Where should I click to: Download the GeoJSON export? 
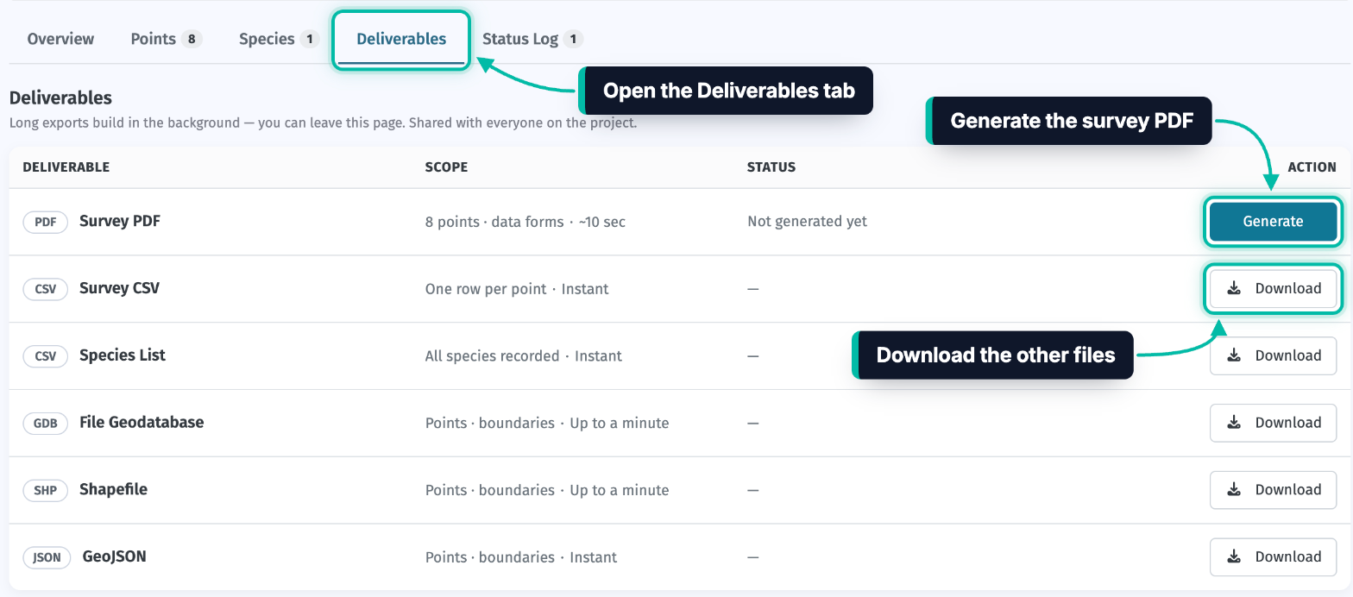pos(1273,557)
